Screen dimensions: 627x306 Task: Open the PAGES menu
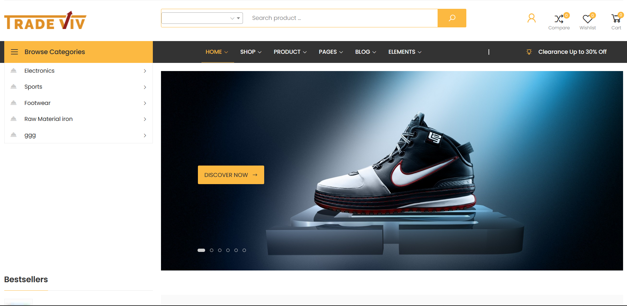[331, 52]
